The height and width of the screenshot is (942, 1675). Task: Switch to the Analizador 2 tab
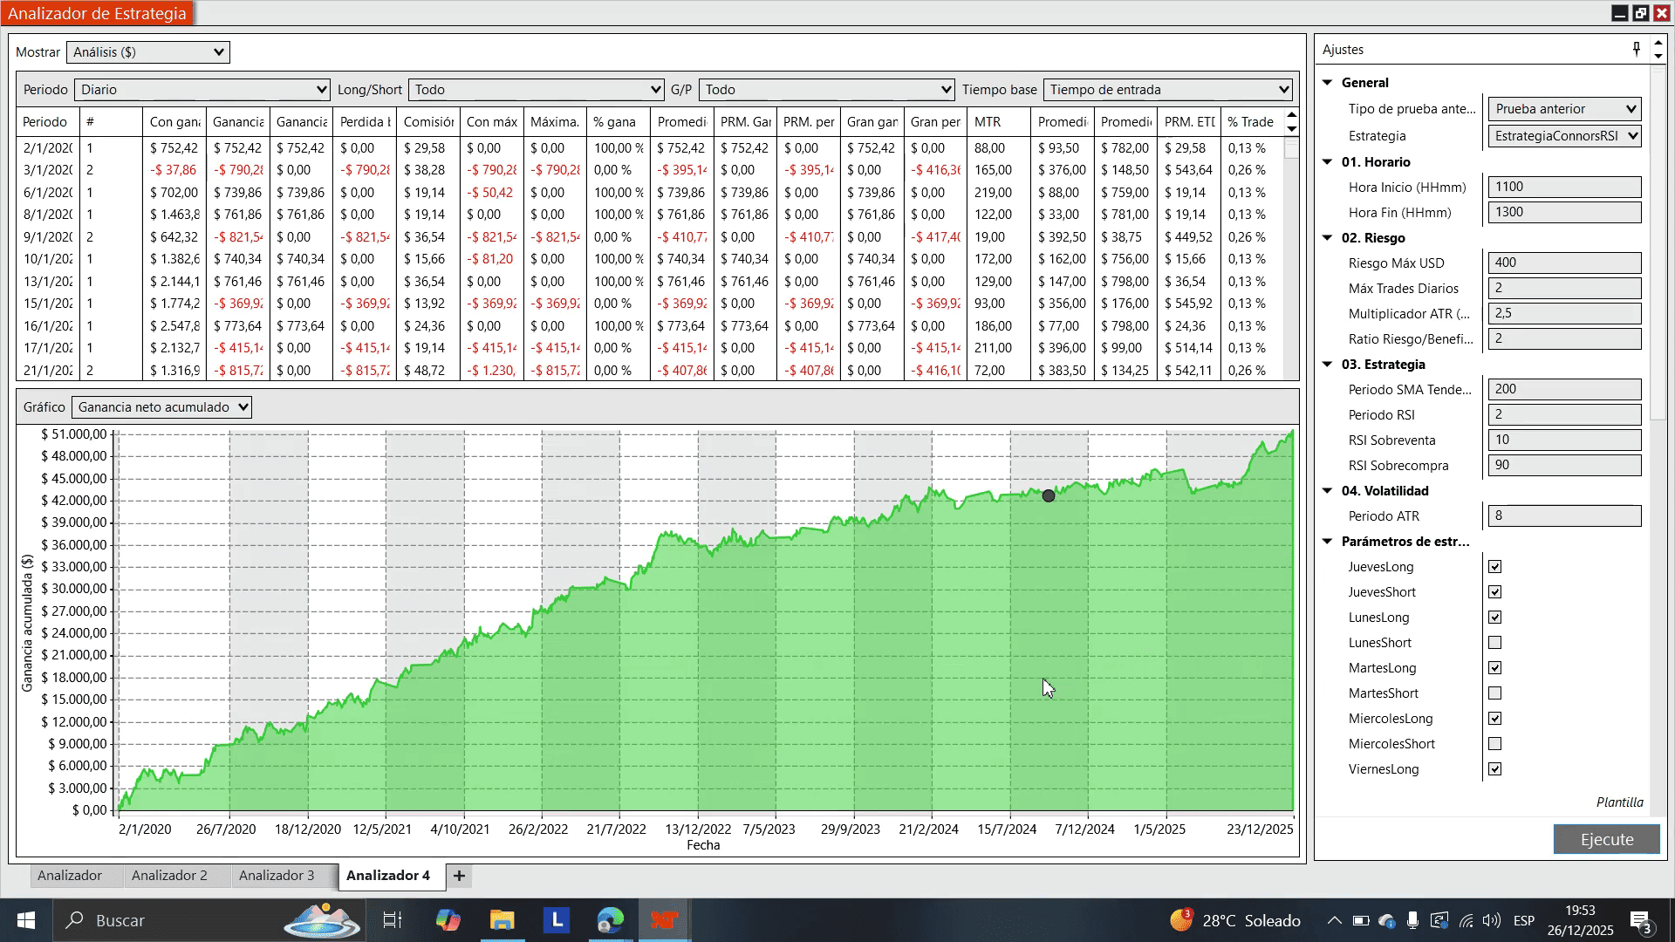click(169, 876)
